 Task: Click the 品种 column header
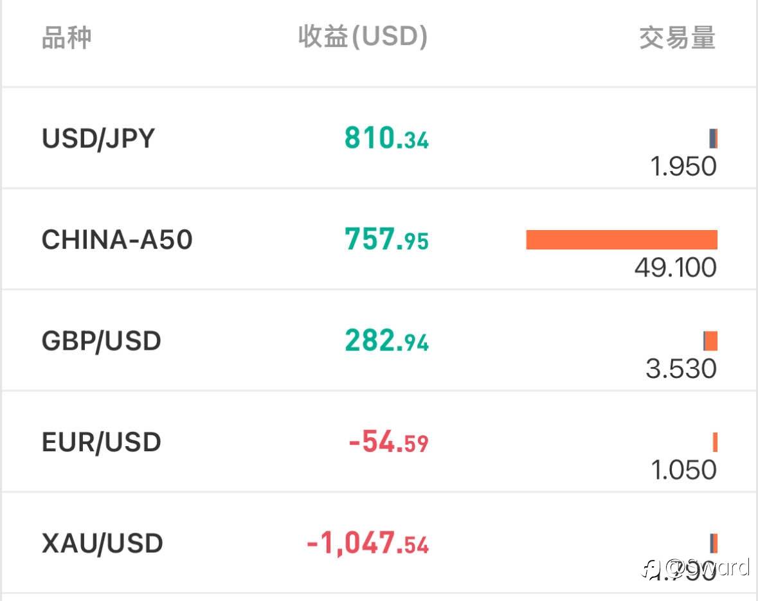(66, 38)
